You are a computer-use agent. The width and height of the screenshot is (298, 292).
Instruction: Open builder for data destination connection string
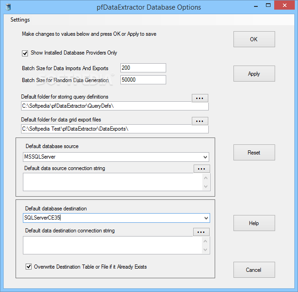(x=201, y=232)
